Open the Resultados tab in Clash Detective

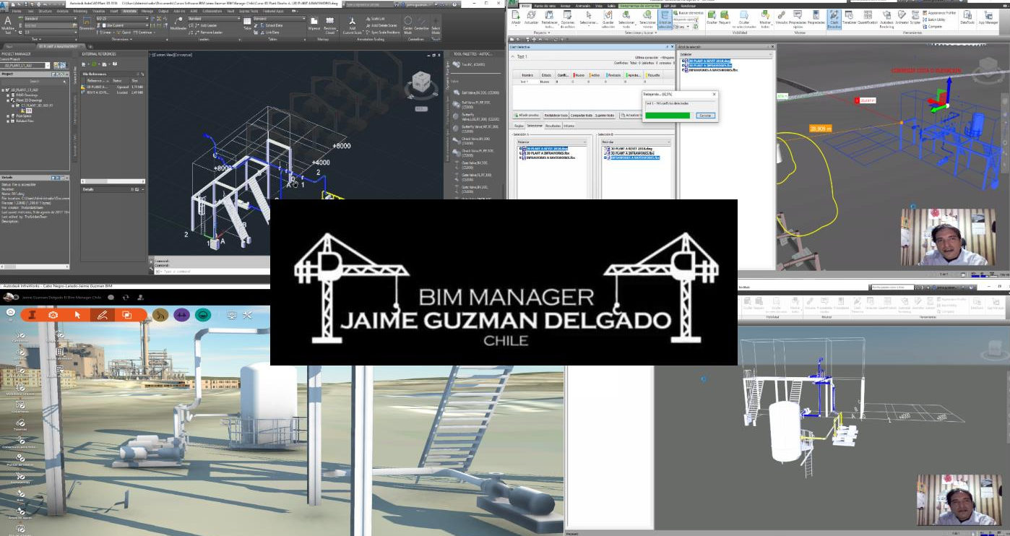(x=553, y=126)
